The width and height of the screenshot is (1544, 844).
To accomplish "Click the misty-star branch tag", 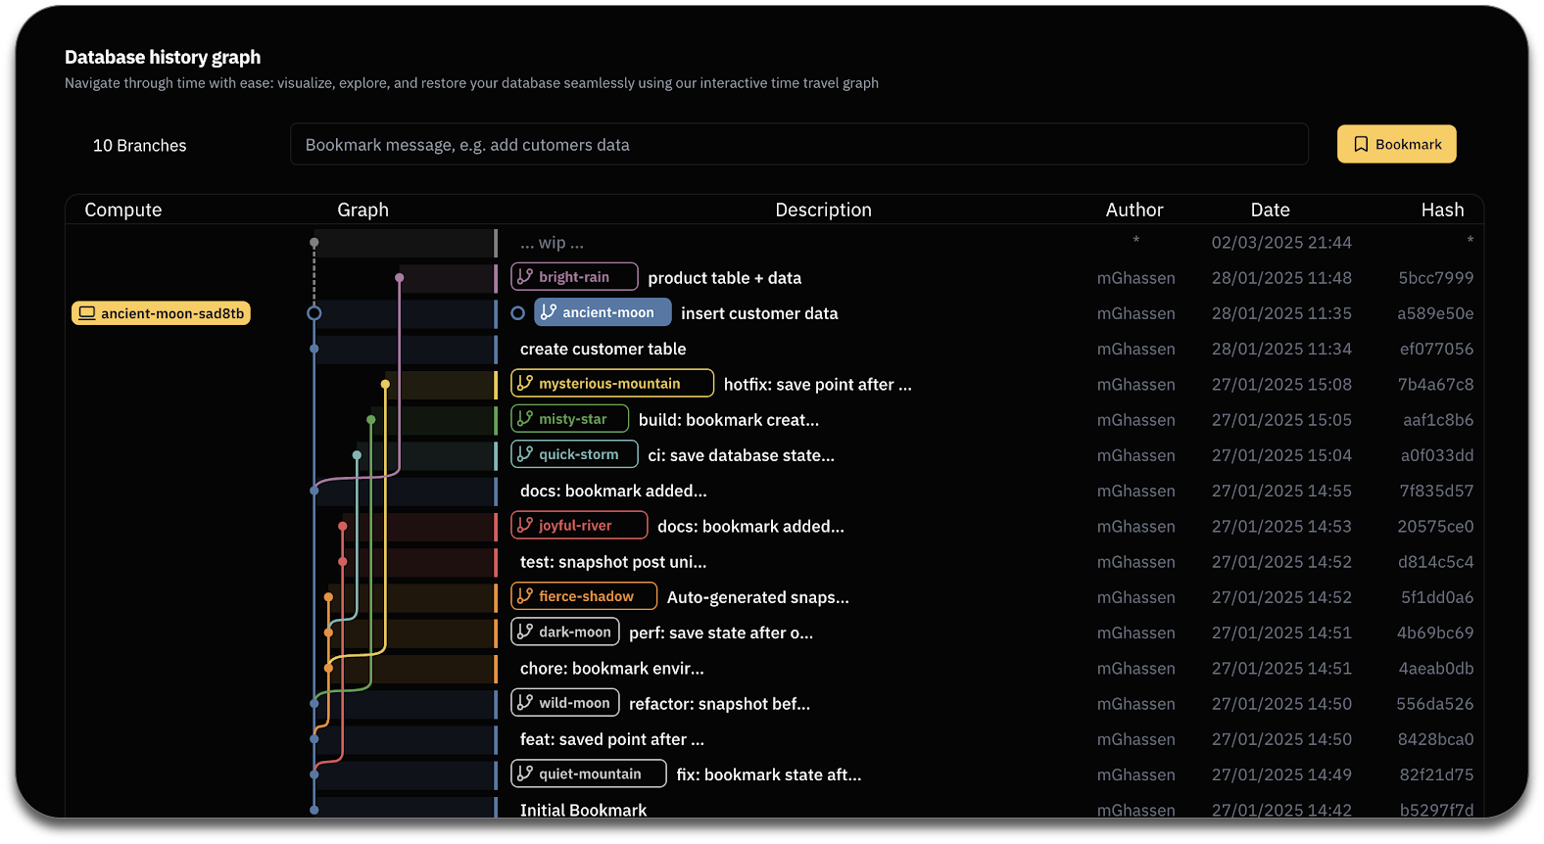I will [569, 419].
